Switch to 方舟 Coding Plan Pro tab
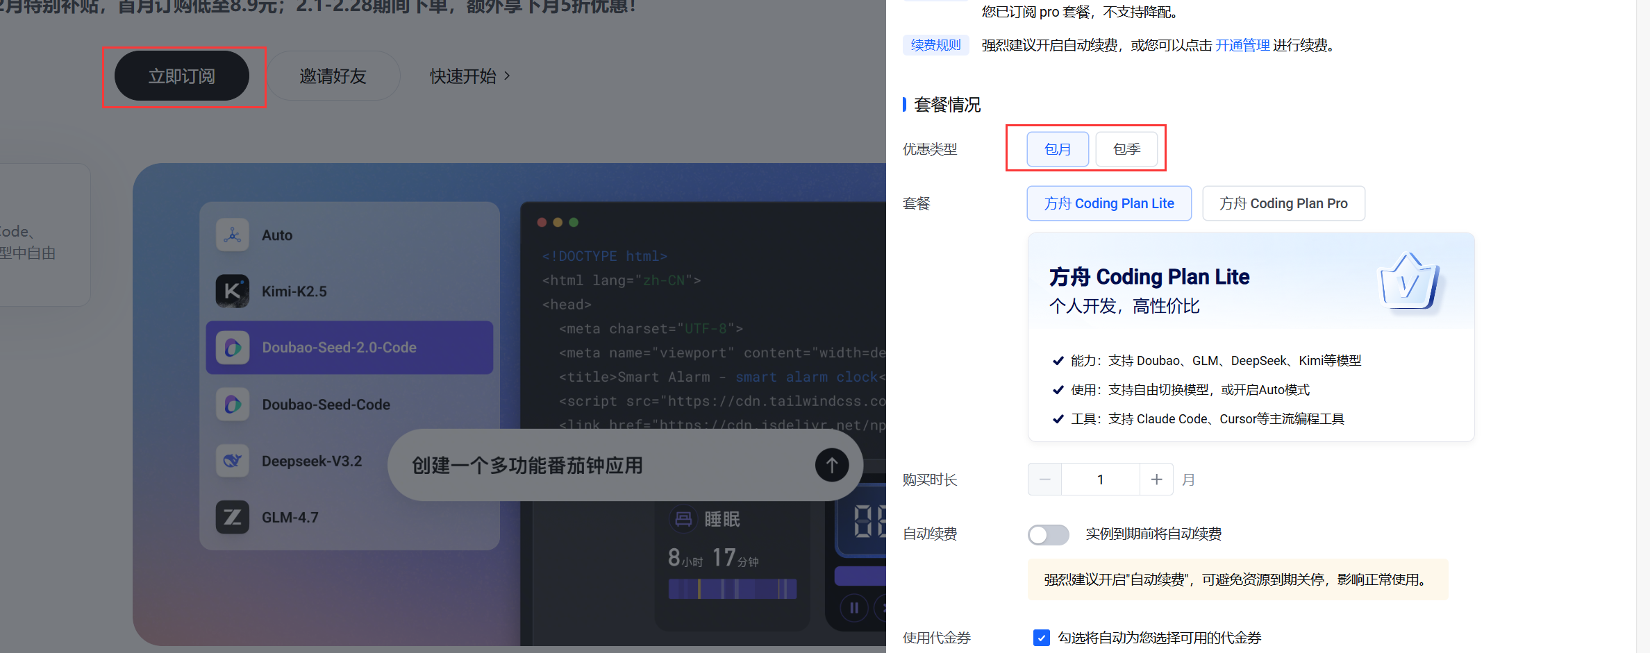Viewport: 1650px width, 653px height. [1283, 203]
